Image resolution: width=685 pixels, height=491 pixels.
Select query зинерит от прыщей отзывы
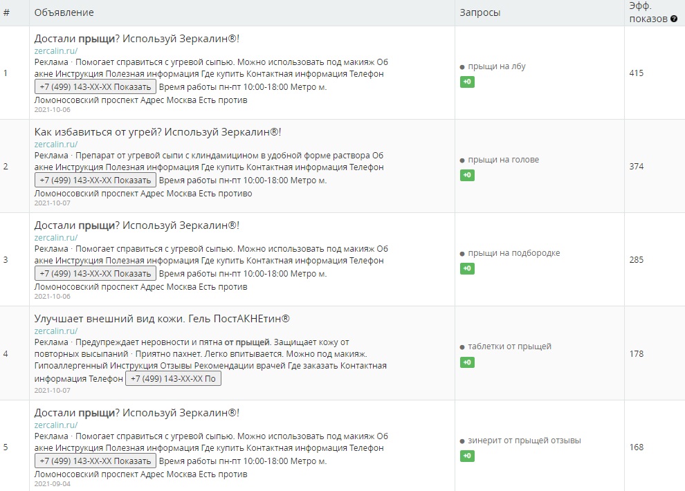(524, 441)
